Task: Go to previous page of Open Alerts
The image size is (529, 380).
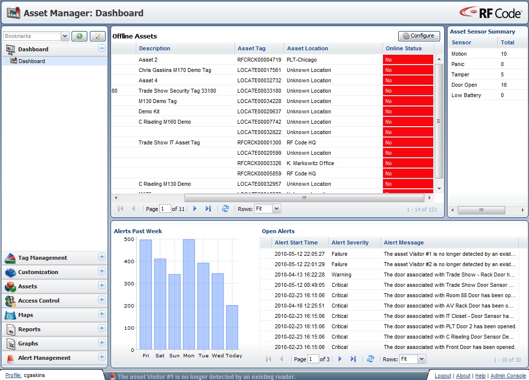Action: pos(281,359)
